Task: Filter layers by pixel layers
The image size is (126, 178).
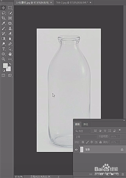Action: [x=95, y=131]
